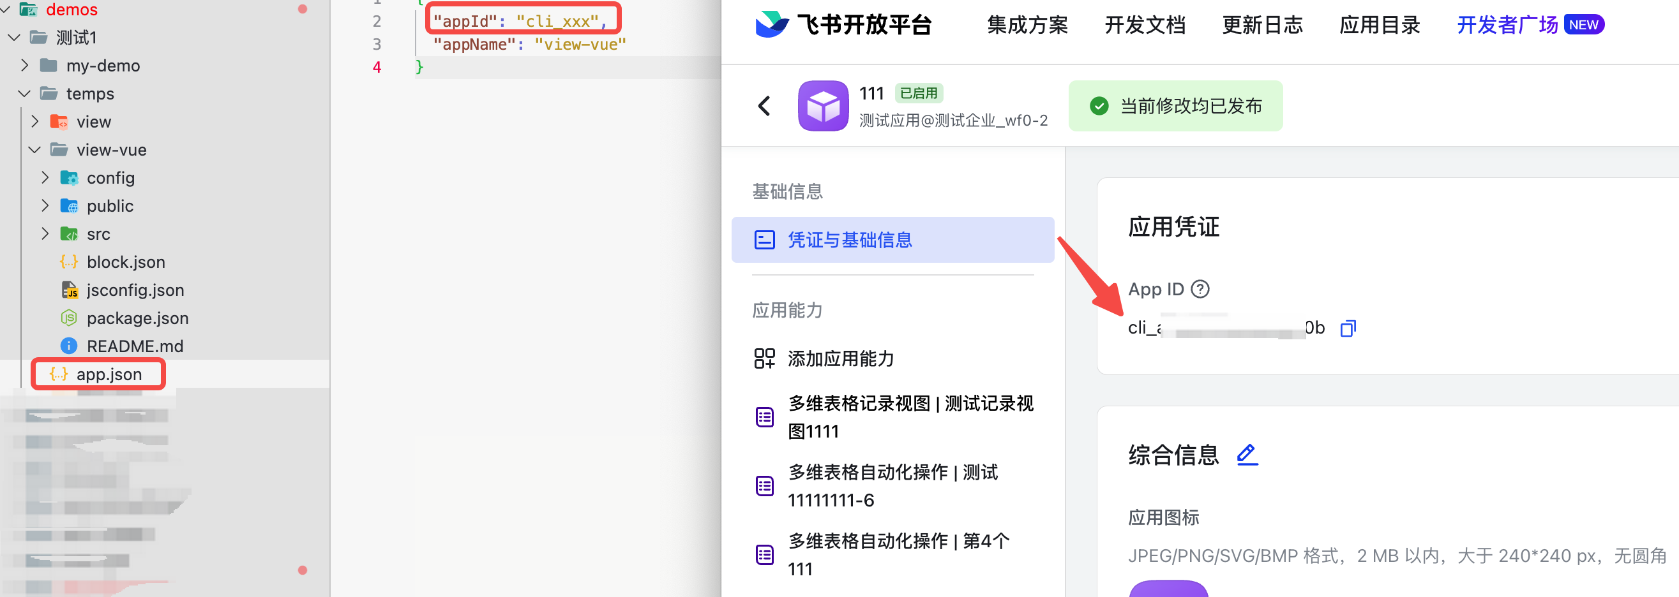Open the App ID help question mark

1201,289
